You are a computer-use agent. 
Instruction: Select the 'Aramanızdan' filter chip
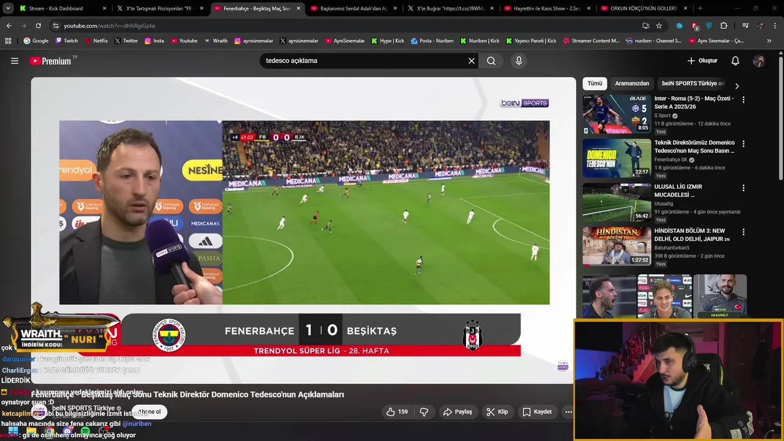[x=632, y=83]
